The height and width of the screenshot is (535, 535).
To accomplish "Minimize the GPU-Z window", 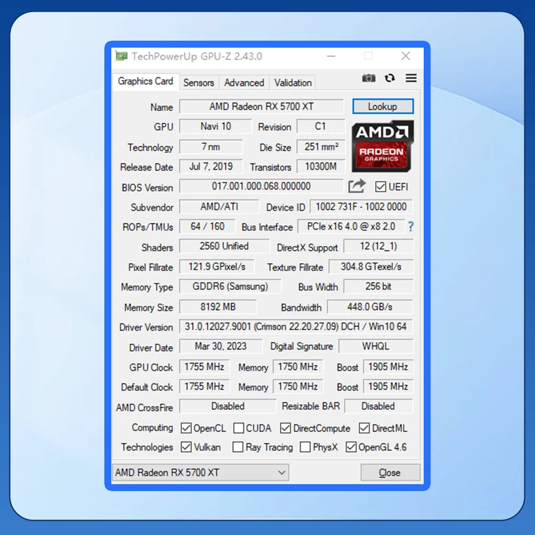I will 331,56.
